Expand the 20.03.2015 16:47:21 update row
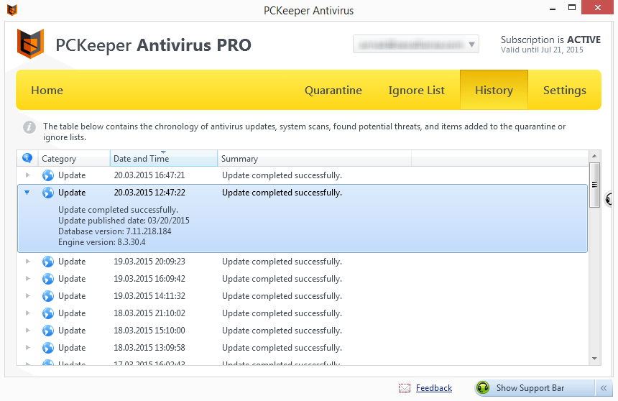The image size is (618, 401). pos(27,175)
